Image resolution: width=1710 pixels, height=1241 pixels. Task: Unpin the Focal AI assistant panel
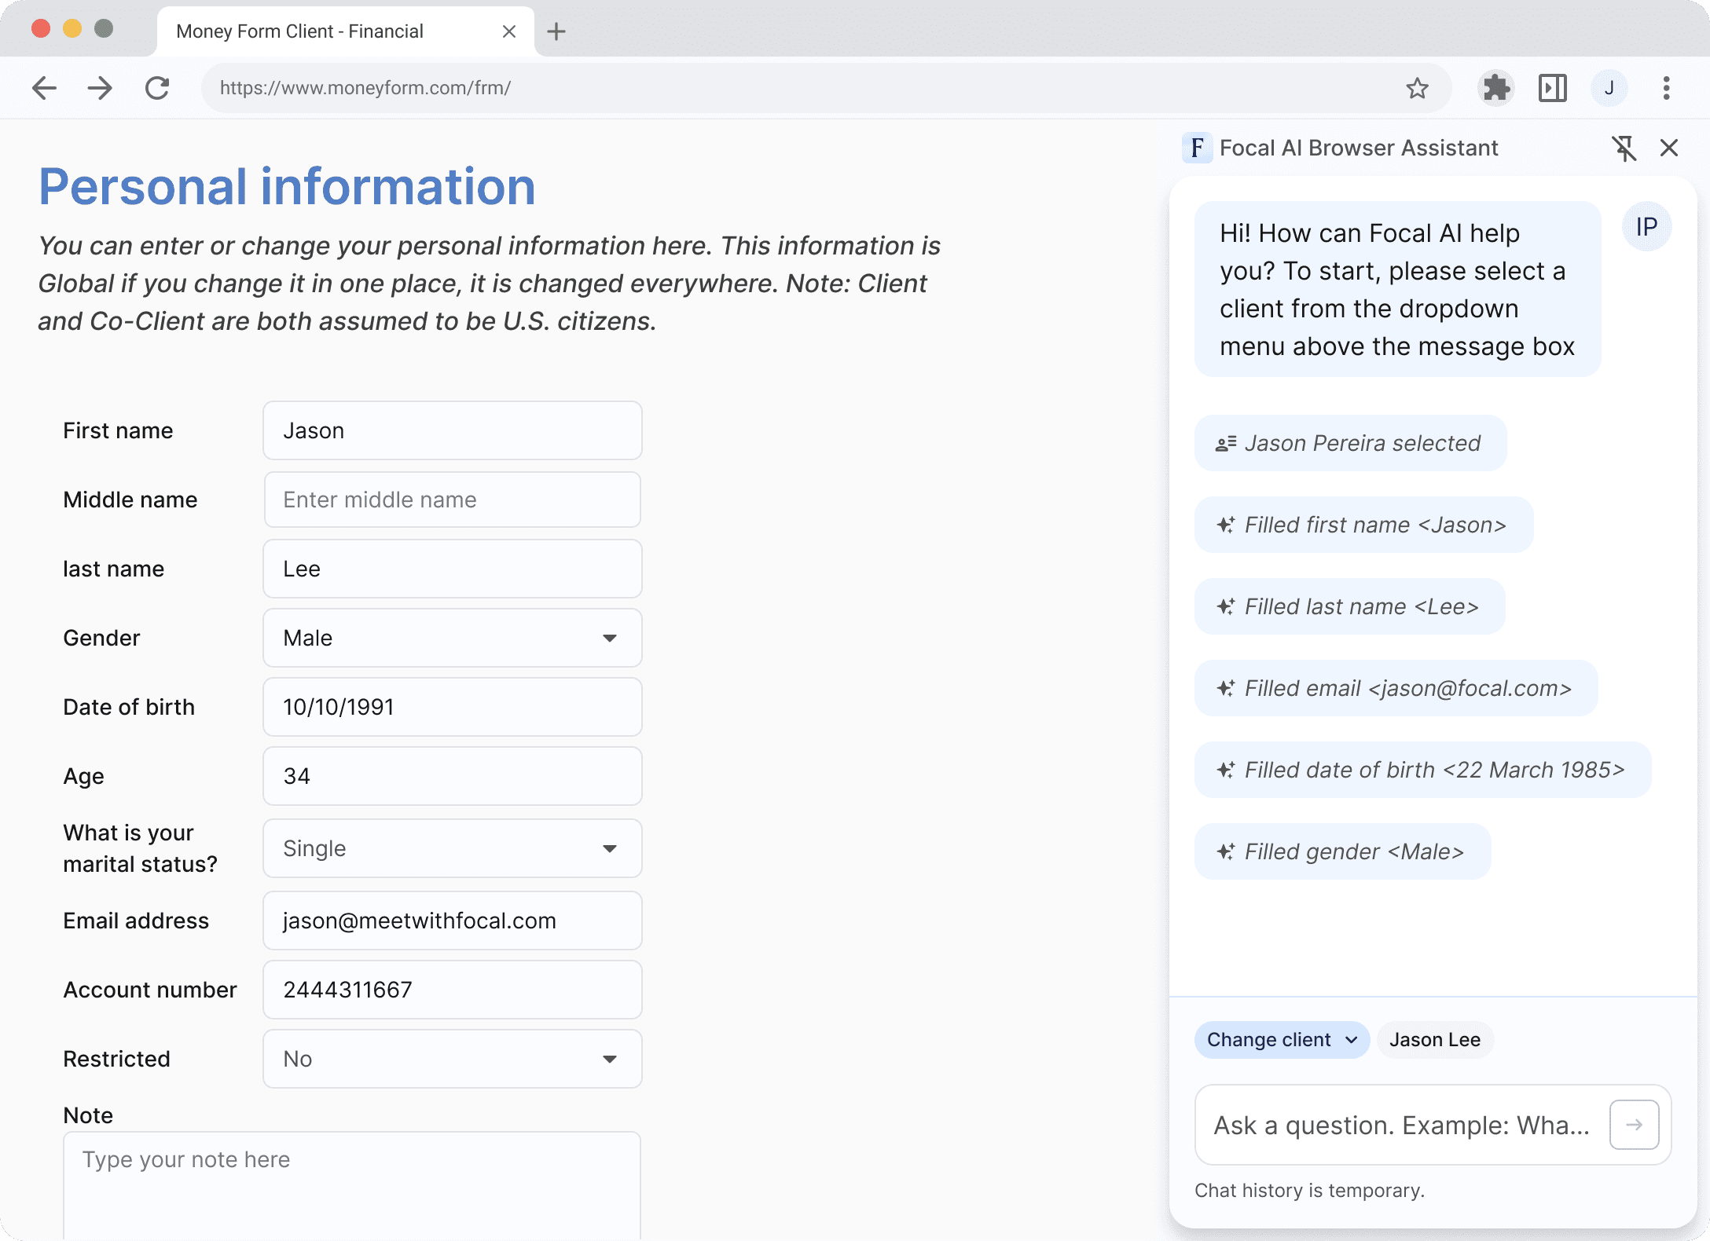pyautogui.click(x=1624, y=148)
